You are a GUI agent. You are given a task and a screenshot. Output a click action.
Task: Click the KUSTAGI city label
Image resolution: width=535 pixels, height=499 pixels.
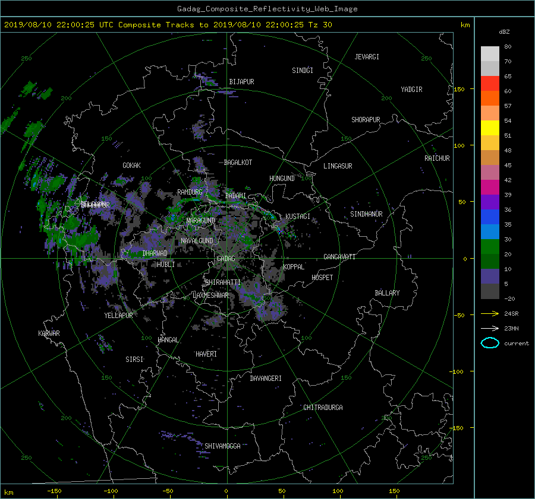pos(298,217)
